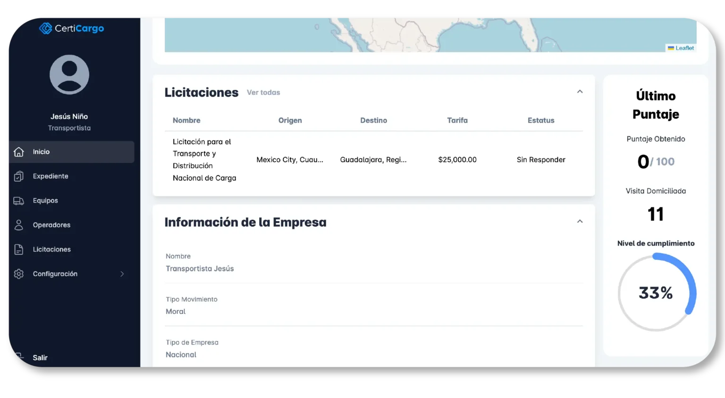The height and width of the screenshot is (398, 725).
Task: Click the Nacional company type value
Action: (x=181, y=355)
